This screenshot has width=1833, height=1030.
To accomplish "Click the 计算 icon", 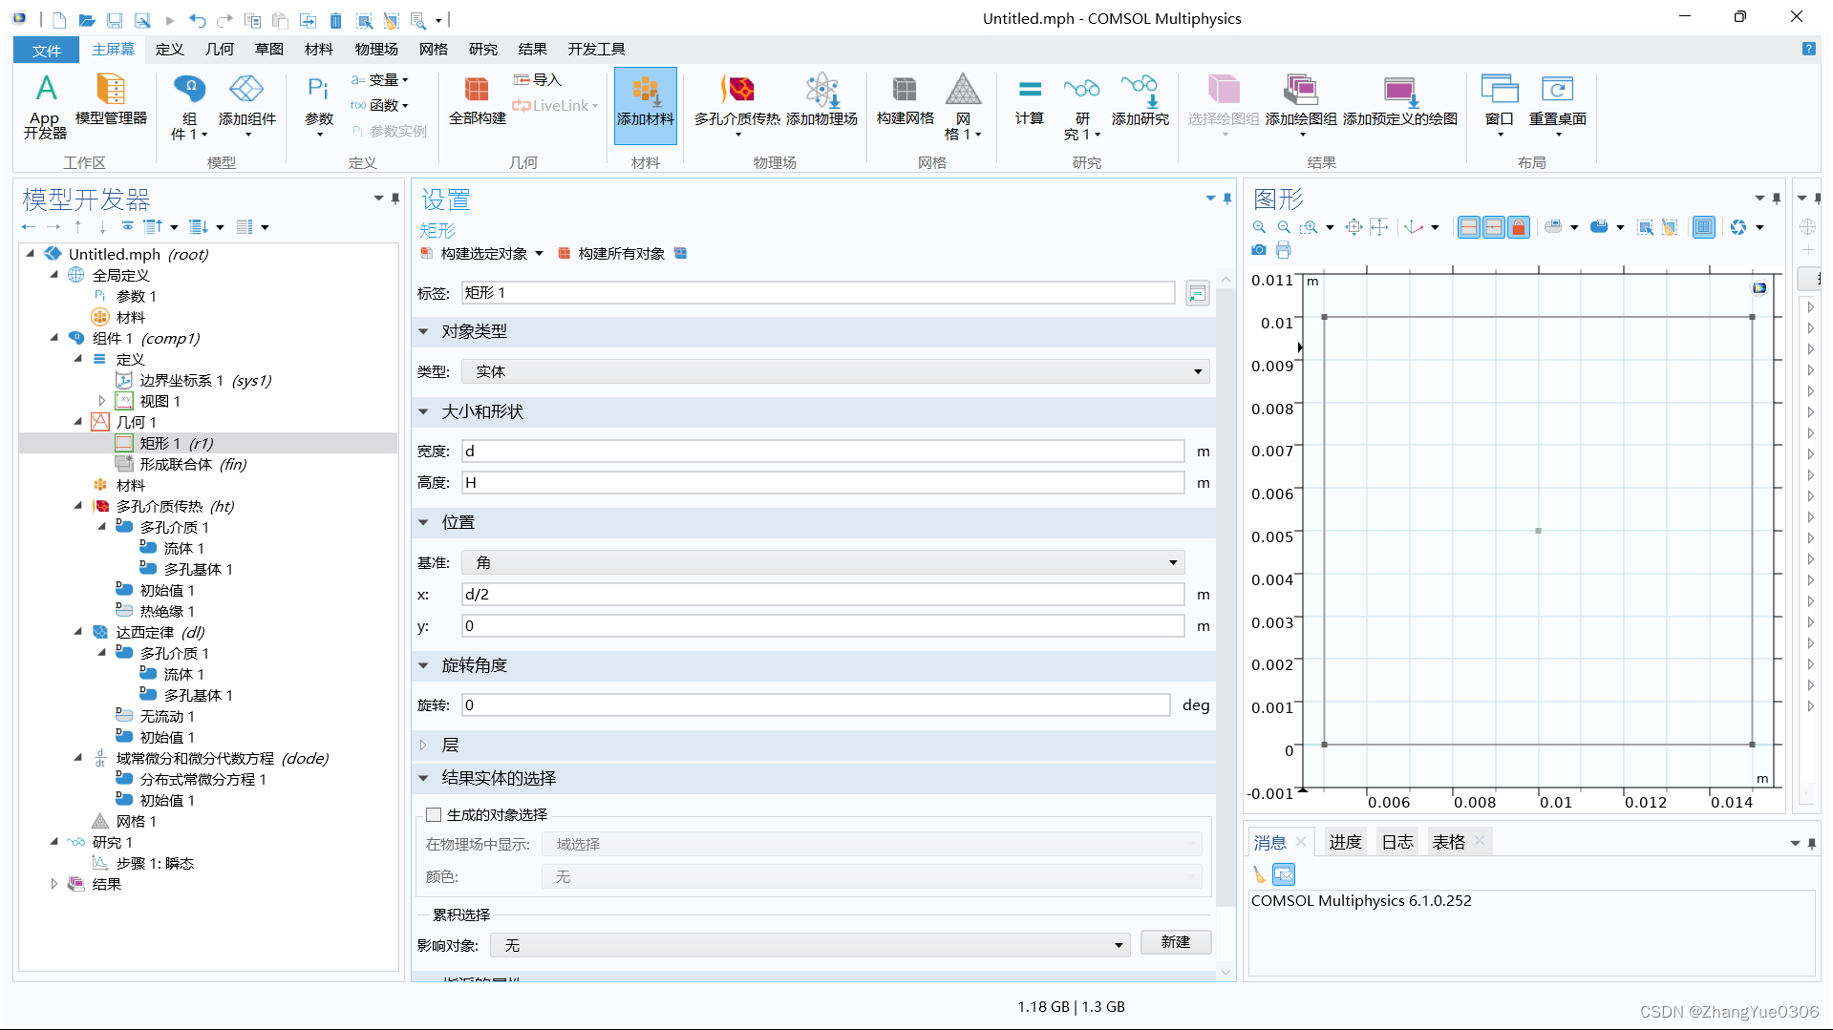I will (1030, 99).
